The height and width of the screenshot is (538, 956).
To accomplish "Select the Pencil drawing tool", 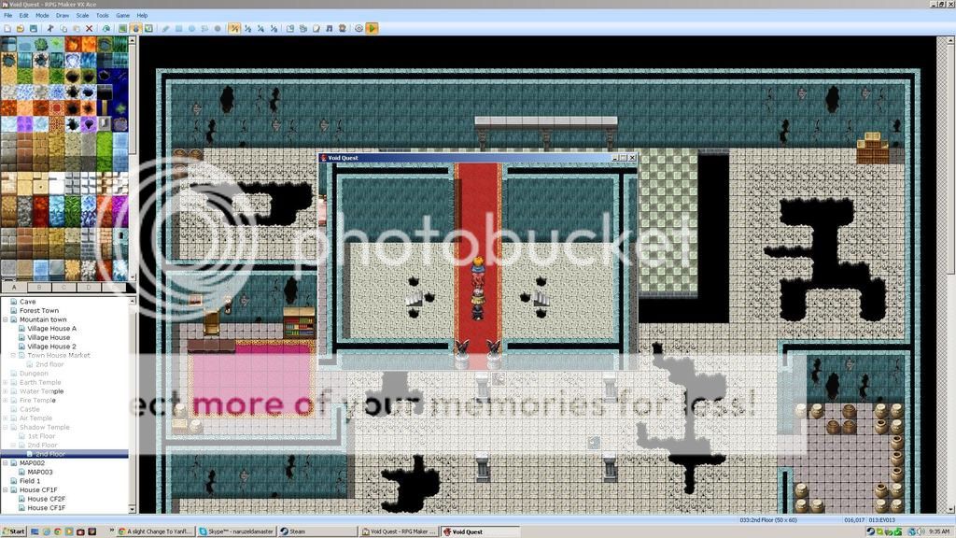I will click(165, 28).
